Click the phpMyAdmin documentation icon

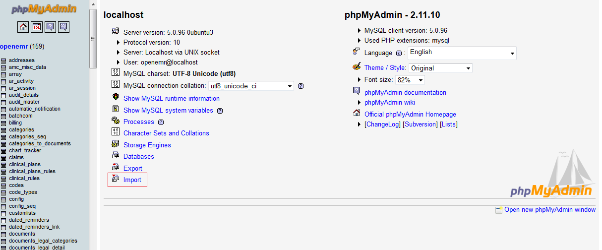pyautogui.click(x=357, y=91)
